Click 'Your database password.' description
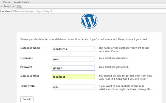Viewport: 166px width, 103px height. (x=114, y=67)
